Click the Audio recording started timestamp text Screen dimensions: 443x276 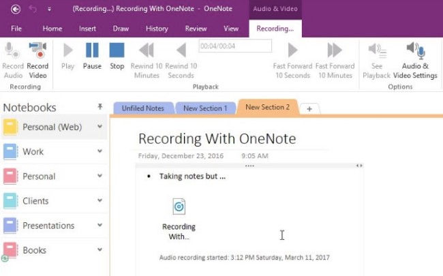click(245, 258)
